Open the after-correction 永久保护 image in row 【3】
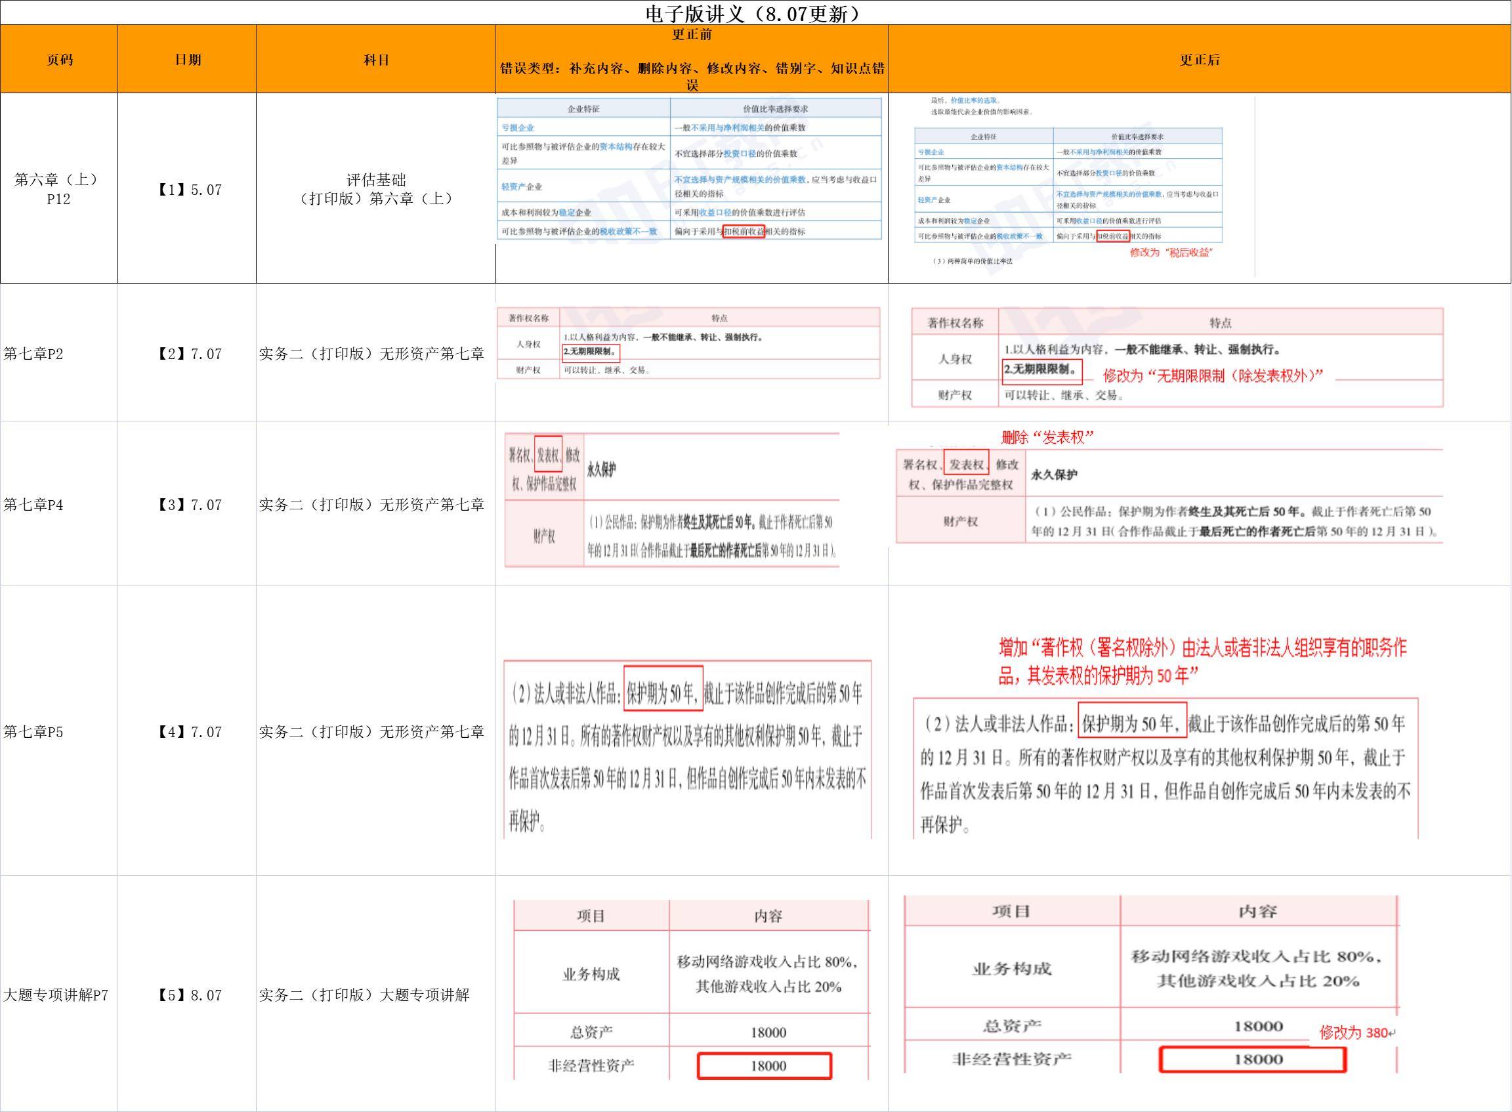Viewport: 1512px width, 1112px height. click(x=1169, y=496)
